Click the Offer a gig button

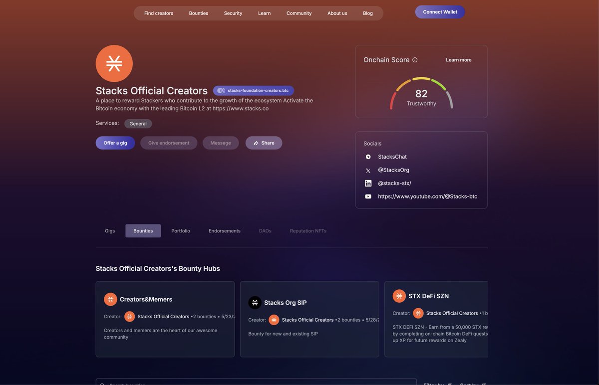[x=115, y=143]
